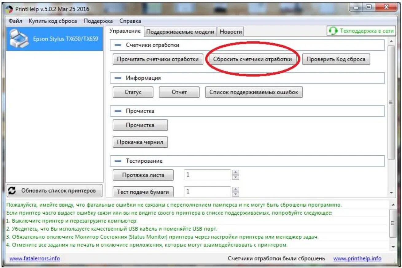
Task: Click the main panel scrollbar up arrow
Action: coord(391,41)
